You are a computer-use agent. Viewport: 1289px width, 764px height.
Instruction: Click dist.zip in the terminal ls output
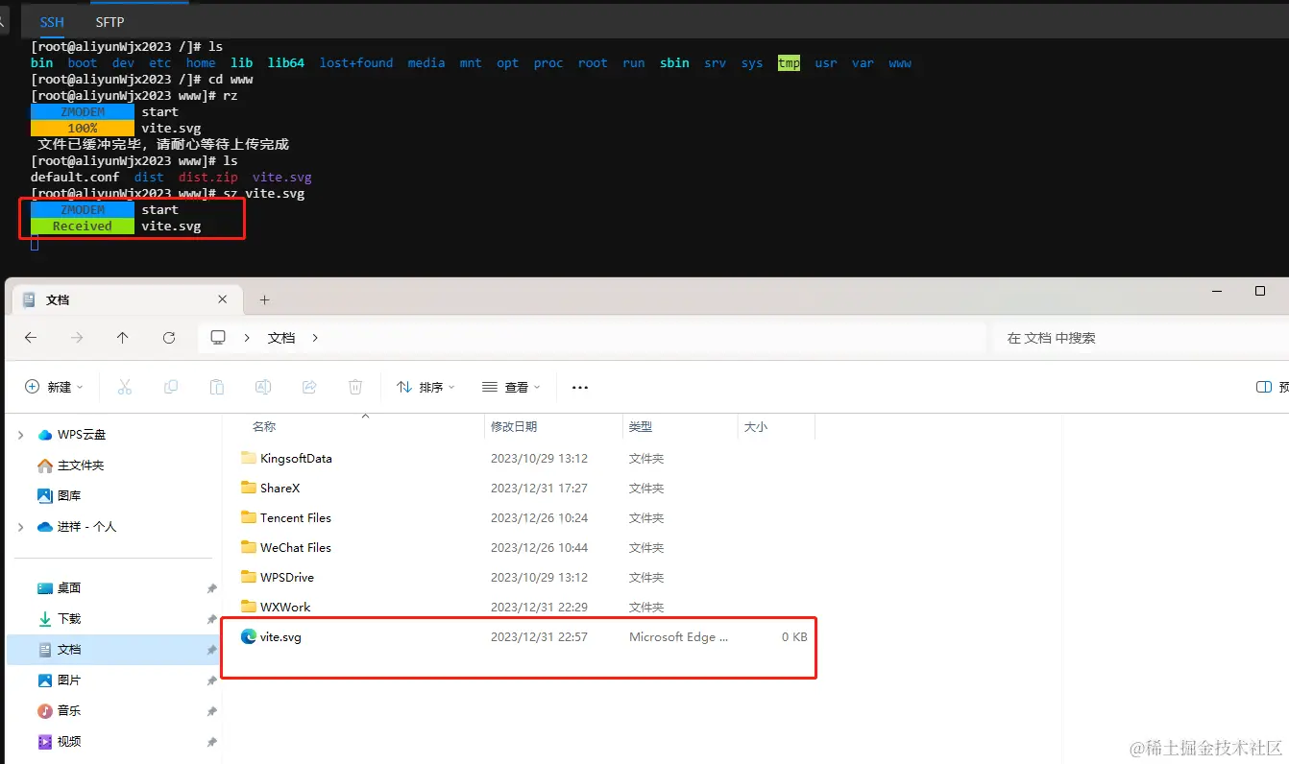tap(208, 177)
